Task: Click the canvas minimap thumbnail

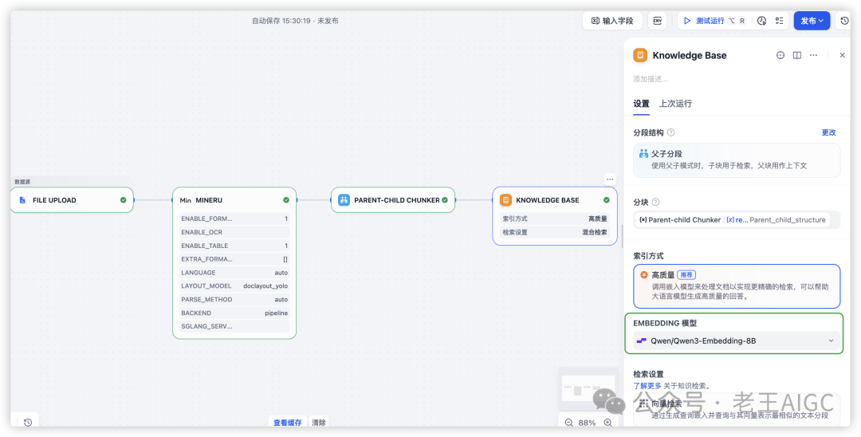Action: 588,390
